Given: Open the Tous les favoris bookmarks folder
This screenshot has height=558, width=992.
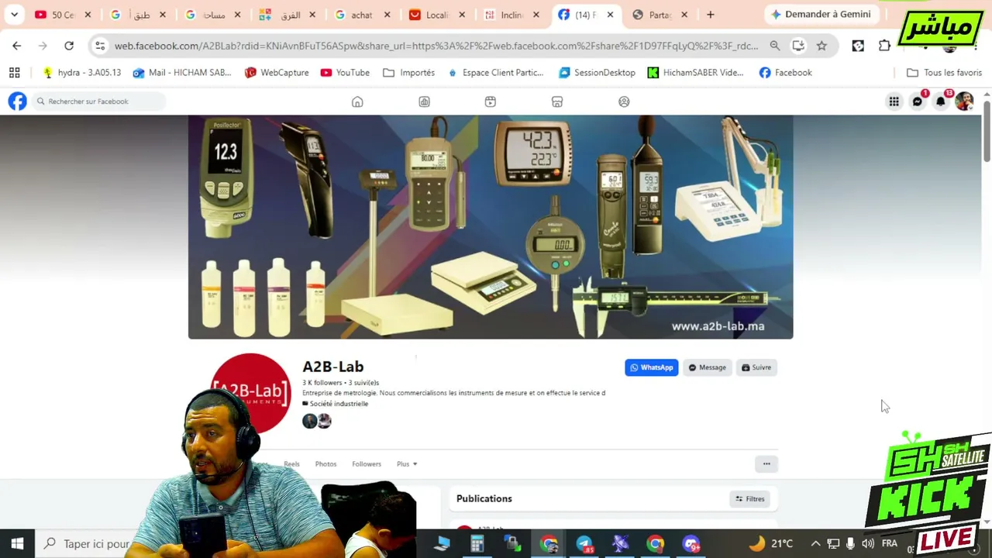Looking at the screenshot, I should click(944, 73).
